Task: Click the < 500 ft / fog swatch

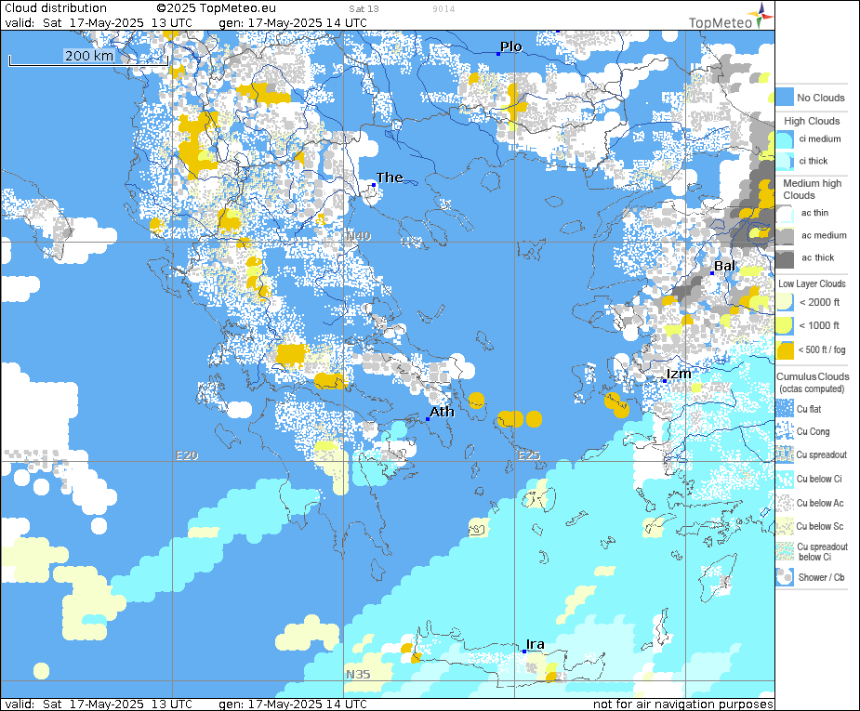Action: click(x=785, y=349)
